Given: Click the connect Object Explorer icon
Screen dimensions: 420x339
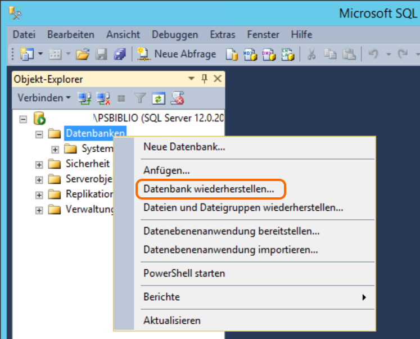Looking at the screenshot, I should pos(84,98).
